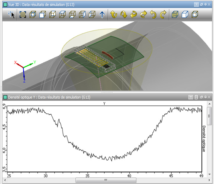Select the shaded yellow cube display mode
The width and height of the screenshot is (214, 184).
(x=175, y=14)
